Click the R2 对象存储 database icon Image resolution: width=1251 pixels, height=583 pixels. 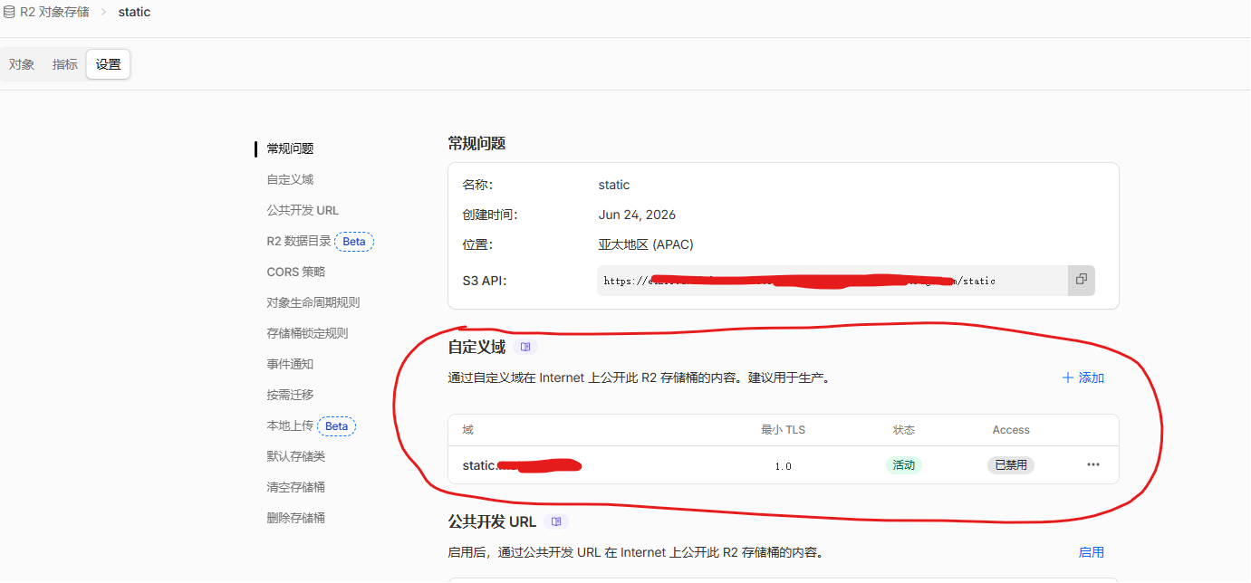(9, 12)
